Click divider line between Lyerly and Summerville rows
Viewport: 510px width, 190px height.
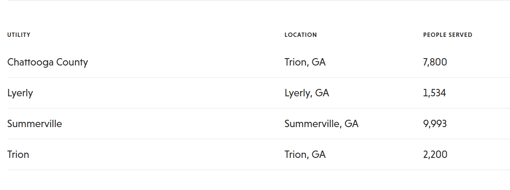click(259, 108)
